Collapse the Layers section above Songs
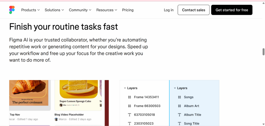 (175, 88)
